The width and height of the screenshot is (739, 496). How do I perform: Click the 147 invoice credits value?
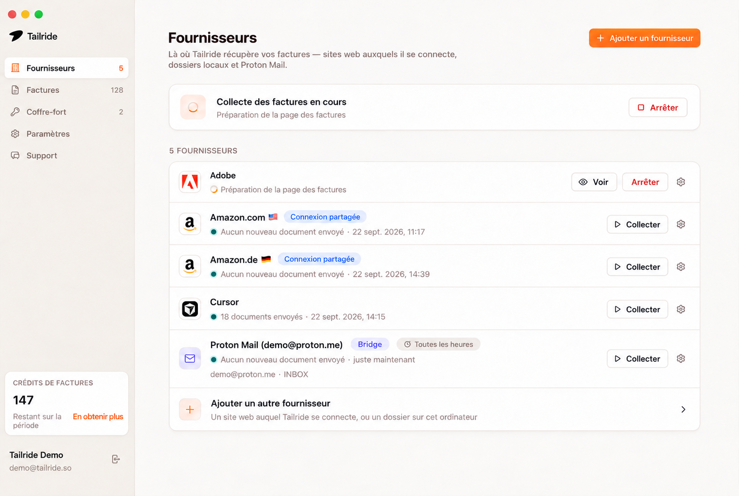(x=23, y=400)
